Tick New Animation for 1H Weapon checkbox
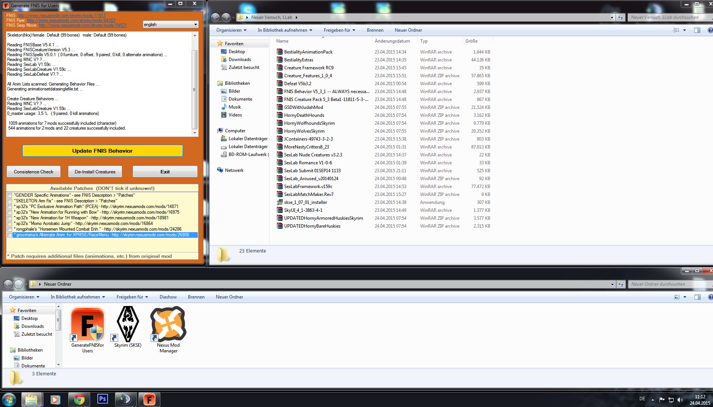This screenshot has width=713, height=407. coord(9,218)
